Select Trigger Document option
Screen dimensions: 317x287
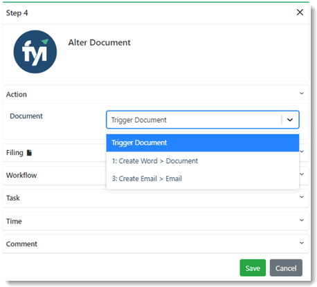[x=203, y=142]
